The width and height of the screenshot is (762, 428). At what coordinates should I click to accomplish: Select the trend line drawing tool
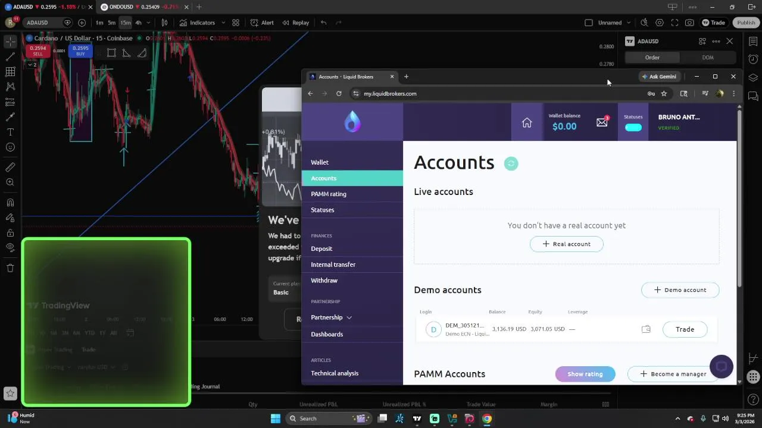pos(10,57)
